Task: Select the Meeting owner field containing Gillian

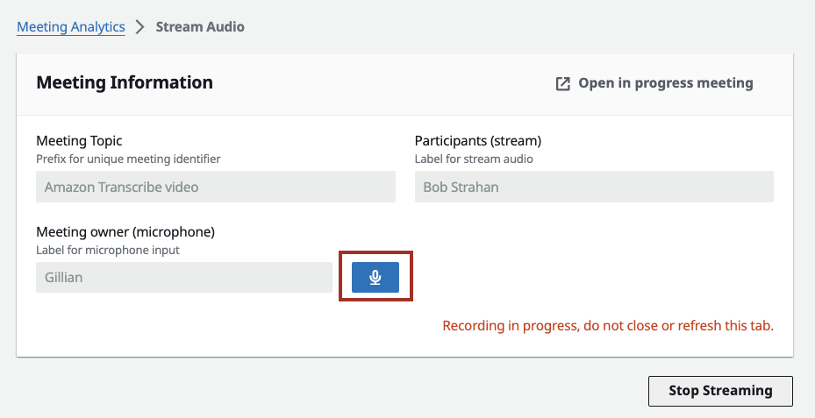Action: 184,277
